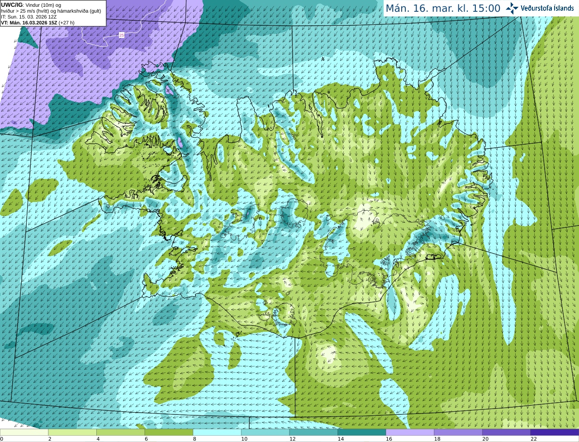
Task: Click the '2' label on the color scale
Action: tap(50, 439)
